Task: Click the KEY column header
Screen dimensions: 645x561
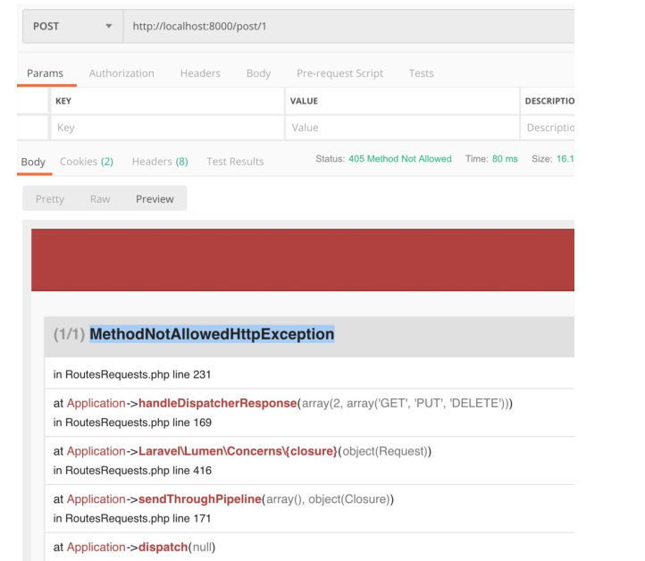Action: 63,101
